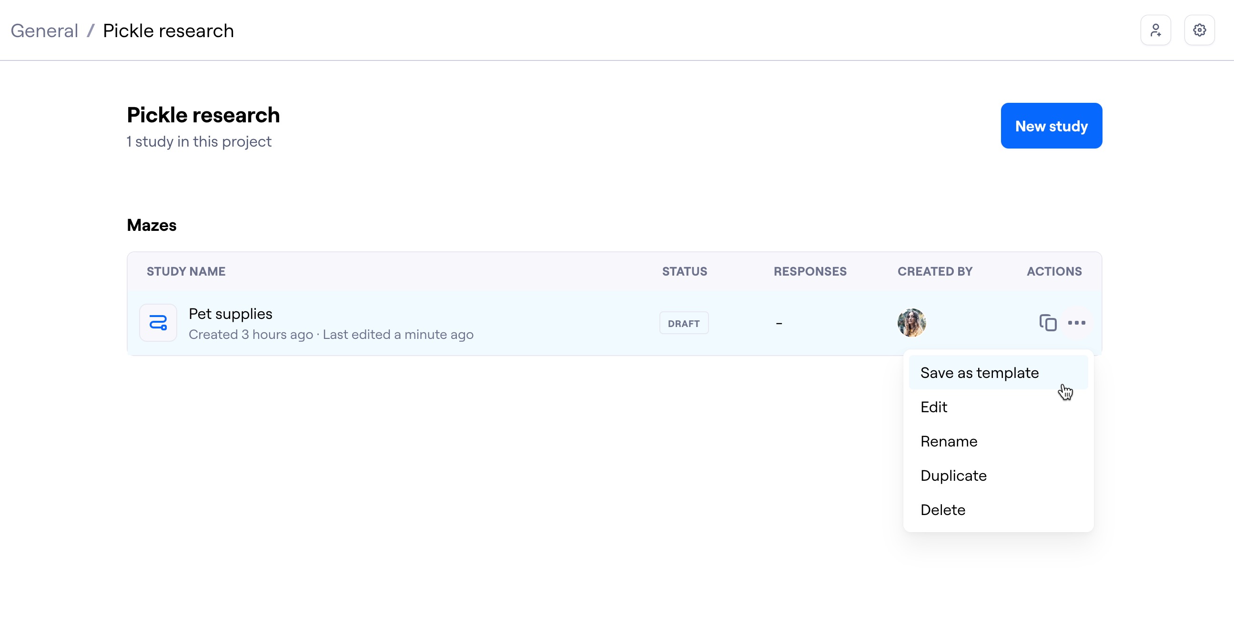Viewport: 1234px width, 635px height.
Task: Click the CREATED BY column header
Action: [935, 271]
